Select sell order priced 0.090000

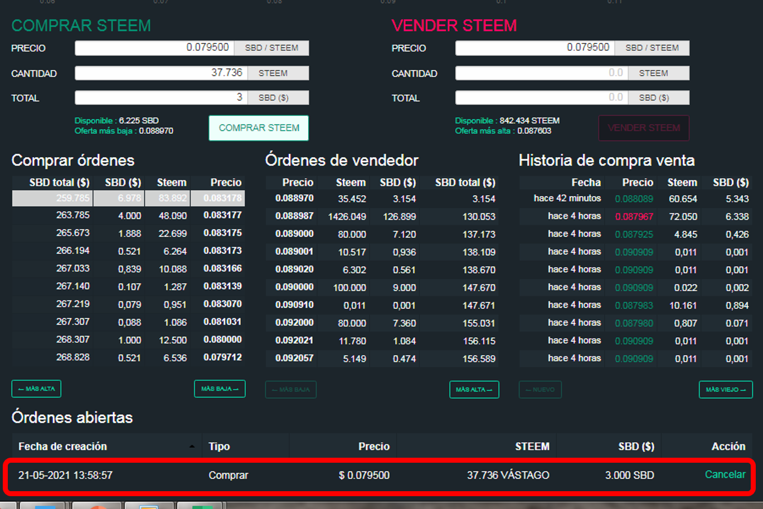click(x=382, y=288)
